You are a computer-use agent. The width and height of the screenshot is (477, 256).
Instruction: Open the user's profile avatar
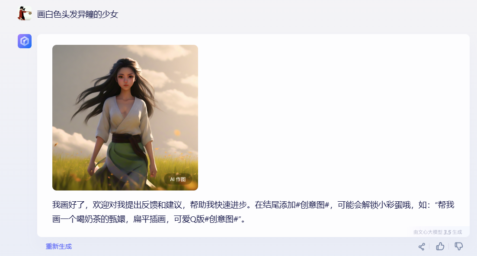coord(25,13)
